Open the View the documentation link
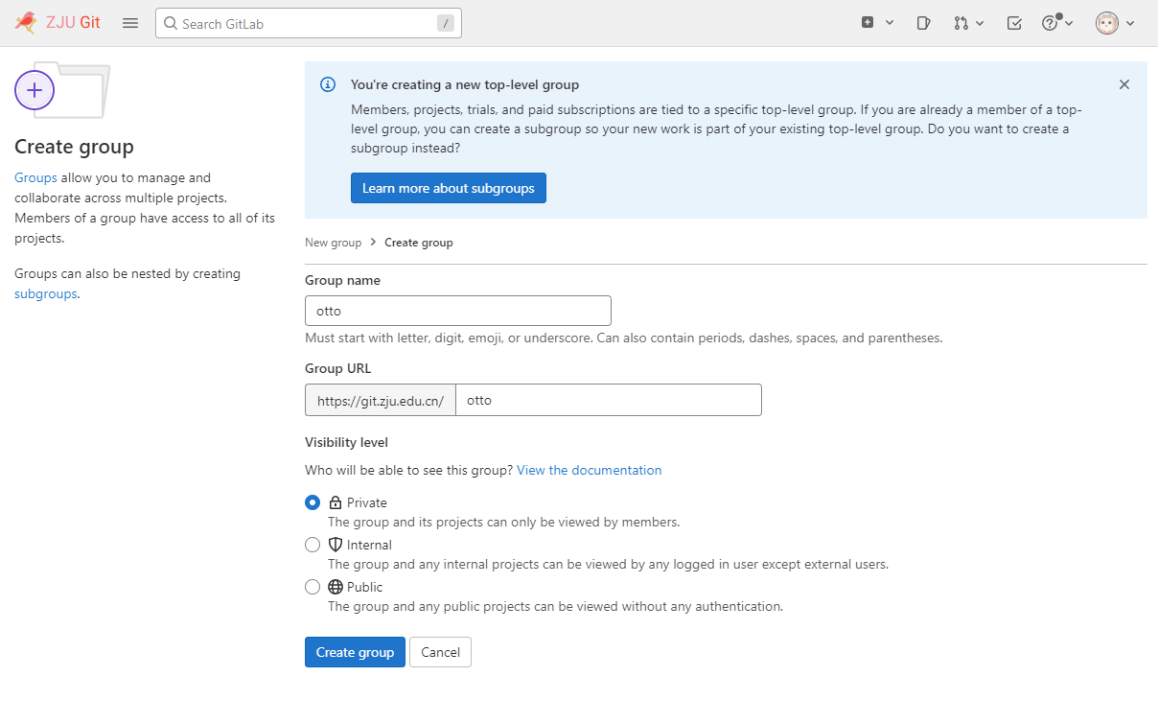 tap(589, 470)
